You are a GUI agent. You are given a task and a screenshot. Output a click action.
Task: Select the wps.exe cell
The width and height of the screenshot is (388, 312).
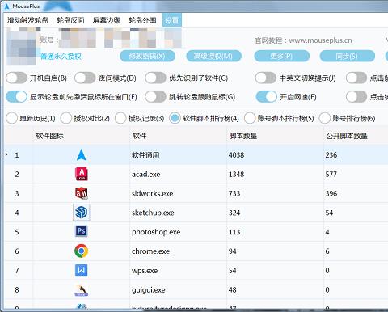(x=178, y=271)
